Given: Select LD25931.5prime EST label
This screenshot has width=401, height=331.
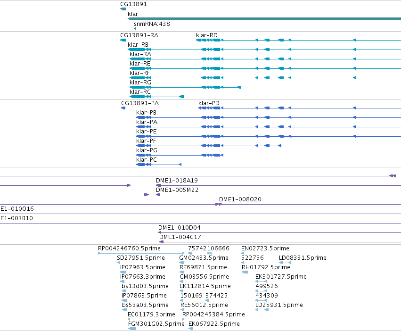Looking at the screenshot, I should [x=279, y=305].
